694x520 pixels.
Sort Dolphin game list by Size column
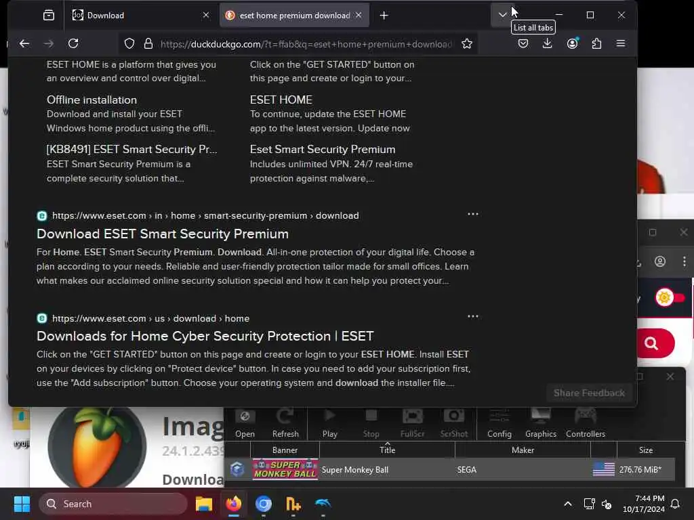[646, 450]
